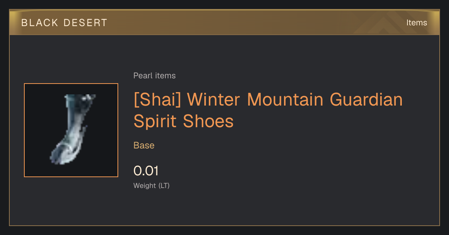
Task: Open the BLACK DESERT header logo
Action: [64, 23]
